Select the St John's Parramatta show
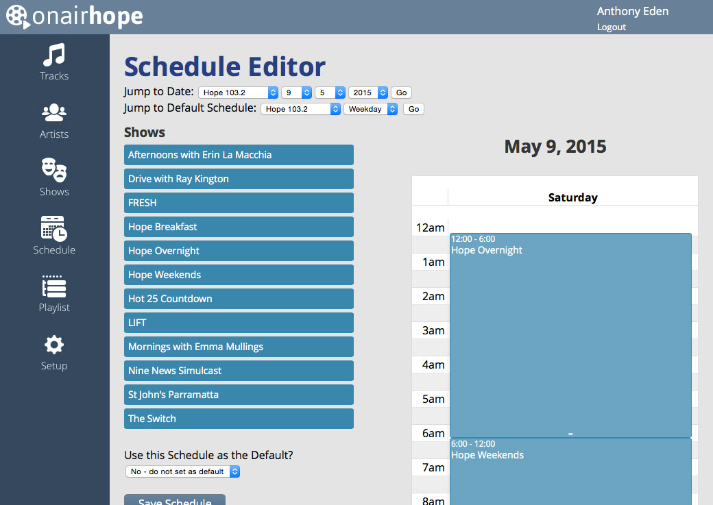The width and height of the screenshot is (713, 505). click(239, 395)
